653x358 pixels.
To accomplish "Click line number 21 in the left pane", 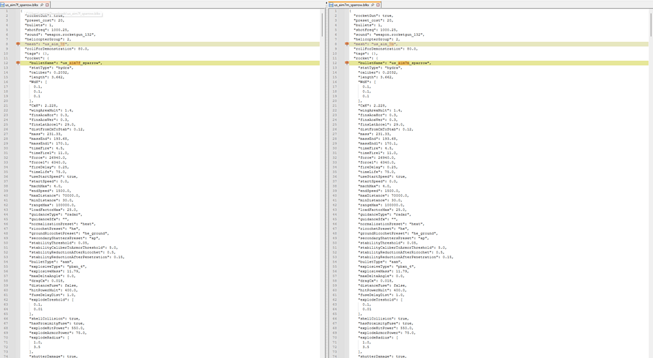I will point(5,105).
